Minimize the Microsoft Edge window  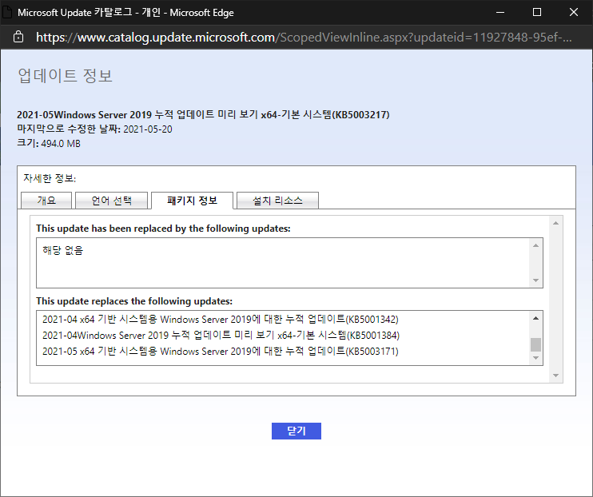pos(500,12)
